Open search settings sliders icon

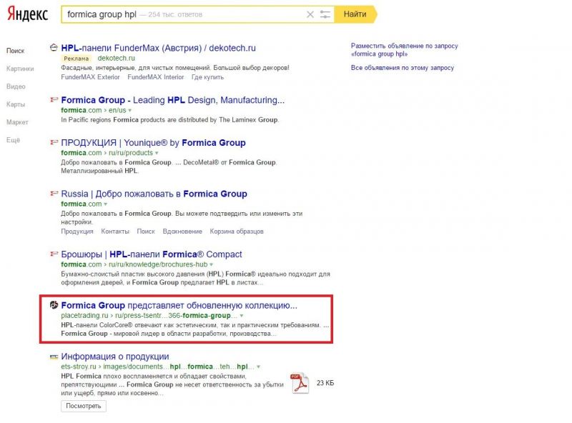click(x=326, y=14)
